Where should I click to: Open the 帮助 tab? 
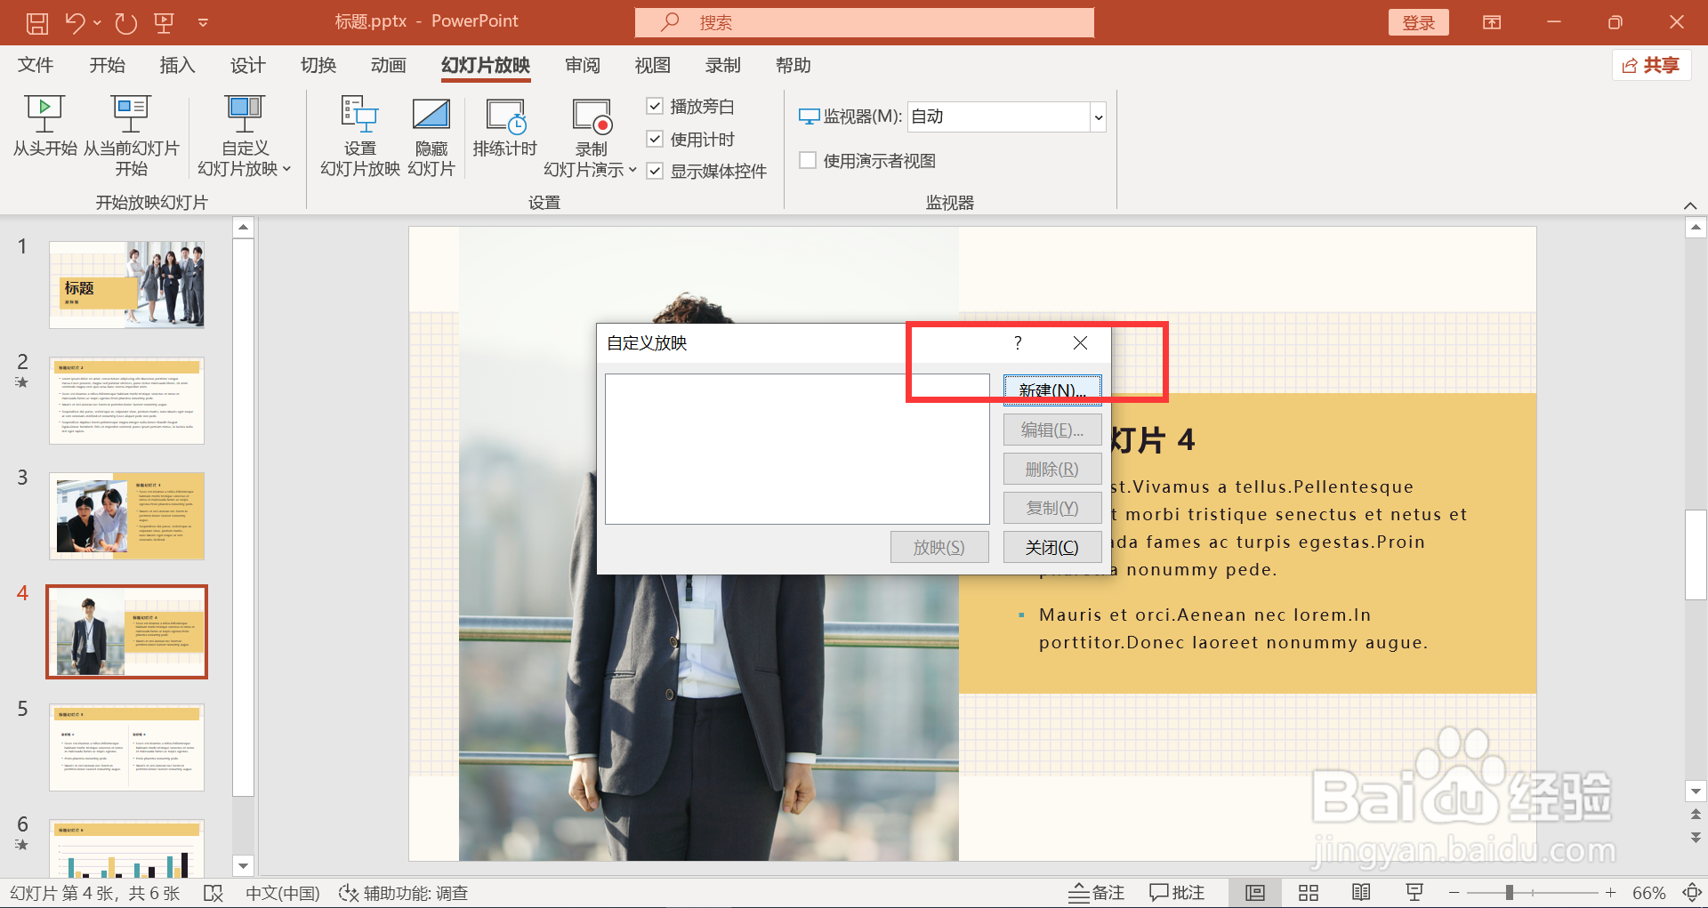tap(794, 65)
